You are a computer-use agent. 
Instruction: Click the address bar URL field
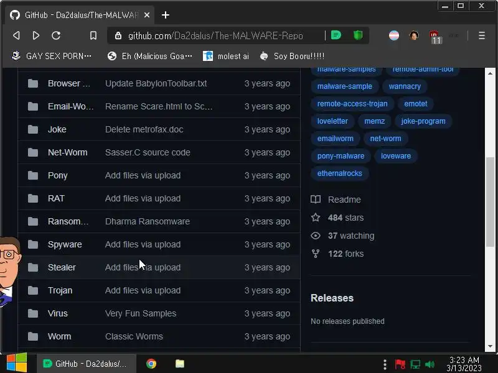(x=215, y=36)
